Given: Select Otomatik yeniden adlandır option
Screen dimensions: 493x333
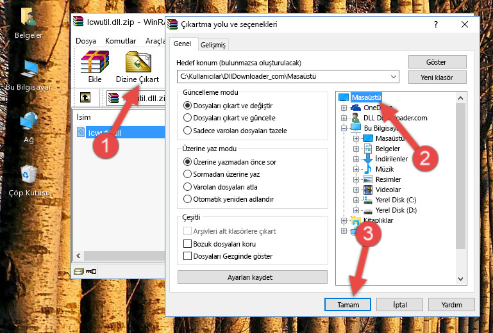Looking at the screenshot, I should pyautogui.click(x=187, y=199).
